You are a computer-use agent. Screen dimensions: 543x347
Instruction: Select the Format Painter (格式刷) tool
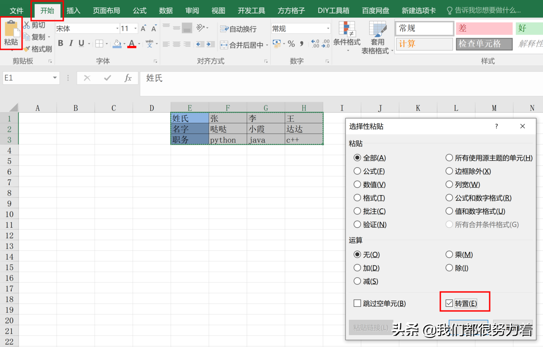tap(38, 49)
